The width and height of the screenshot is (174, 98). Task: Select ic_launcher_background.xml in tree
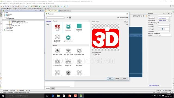[x=17, y=21]
